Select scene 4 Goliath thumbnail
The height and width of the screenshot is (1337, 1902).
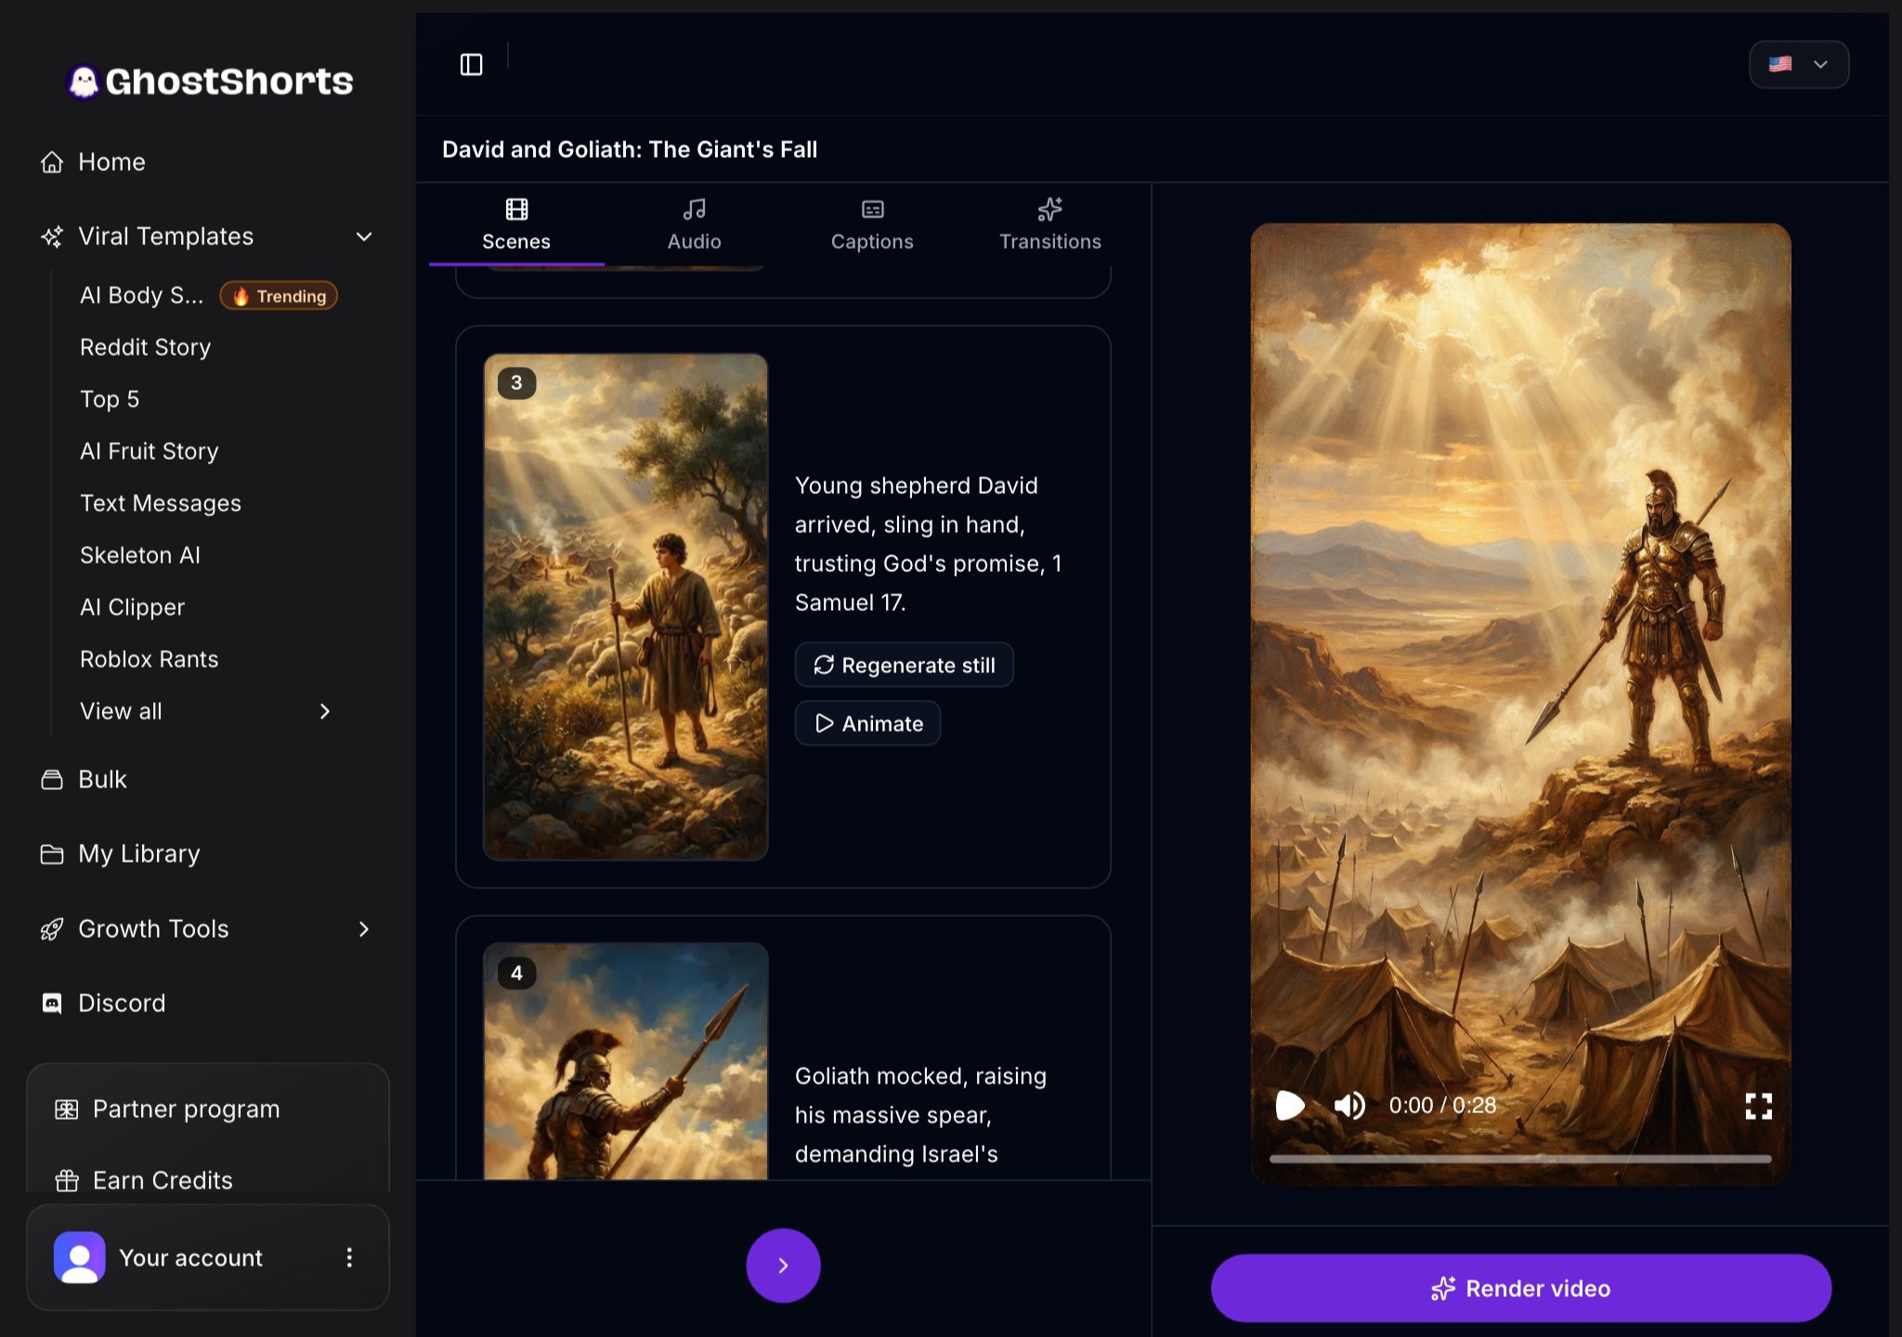pyautogui.click(x=626, y=1061)
